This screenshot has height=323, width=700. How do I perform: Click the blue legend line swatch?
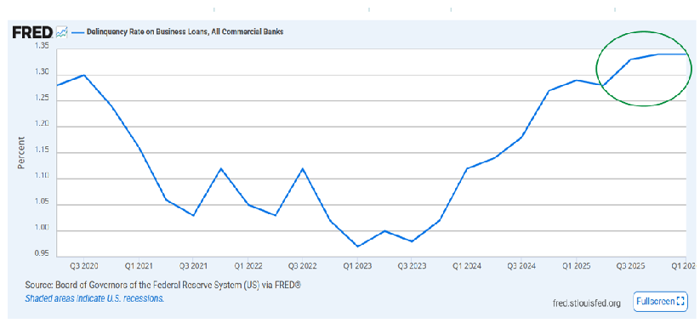pos(77,32)
